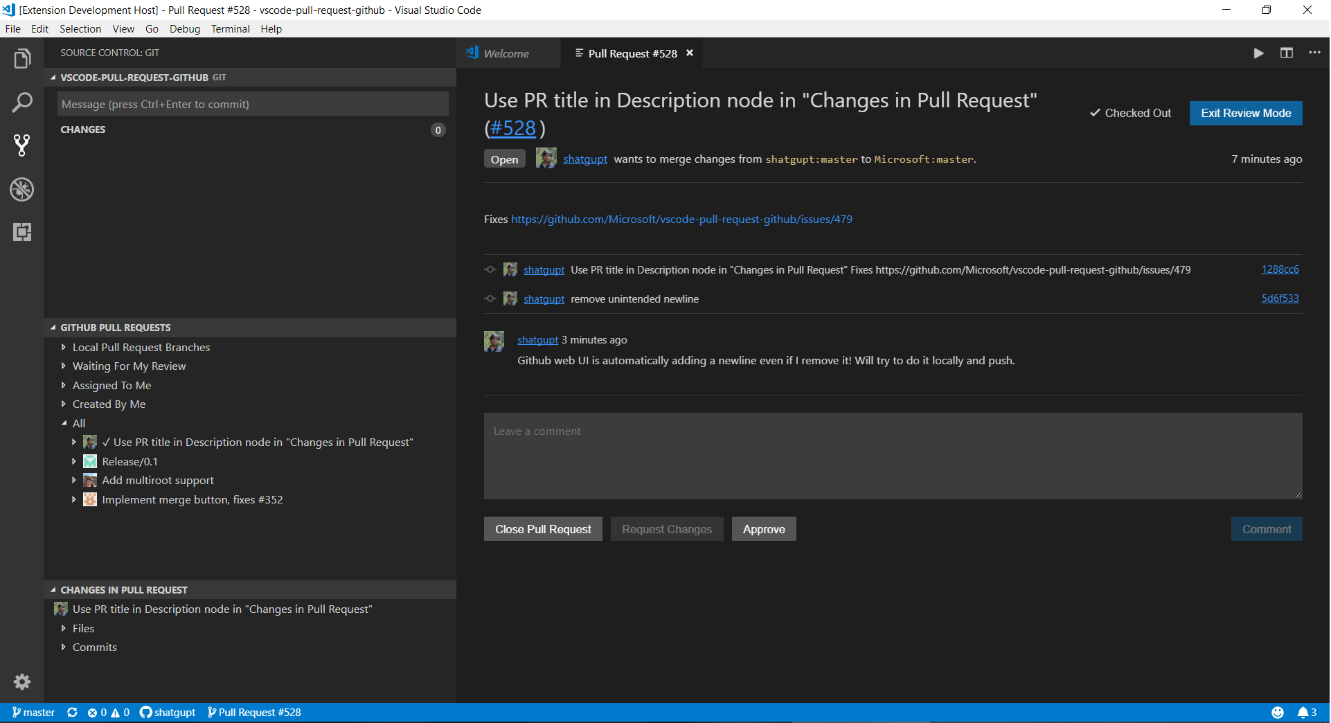Viewport: 1331px width, 723px height.
Task: Click shatgupt link next to the Open badge
Action: point(585,159)
